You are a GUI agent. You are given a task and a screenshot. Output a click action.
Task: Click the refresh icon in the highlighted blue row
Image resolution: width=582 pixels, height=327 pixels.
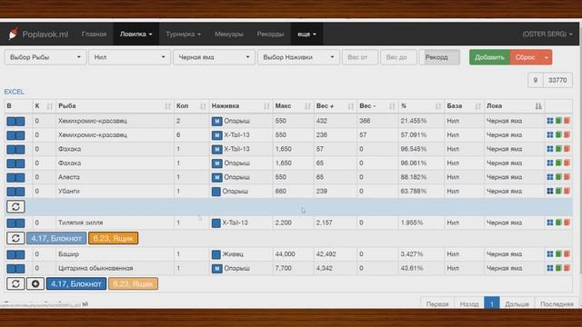[x=15, y=207]
